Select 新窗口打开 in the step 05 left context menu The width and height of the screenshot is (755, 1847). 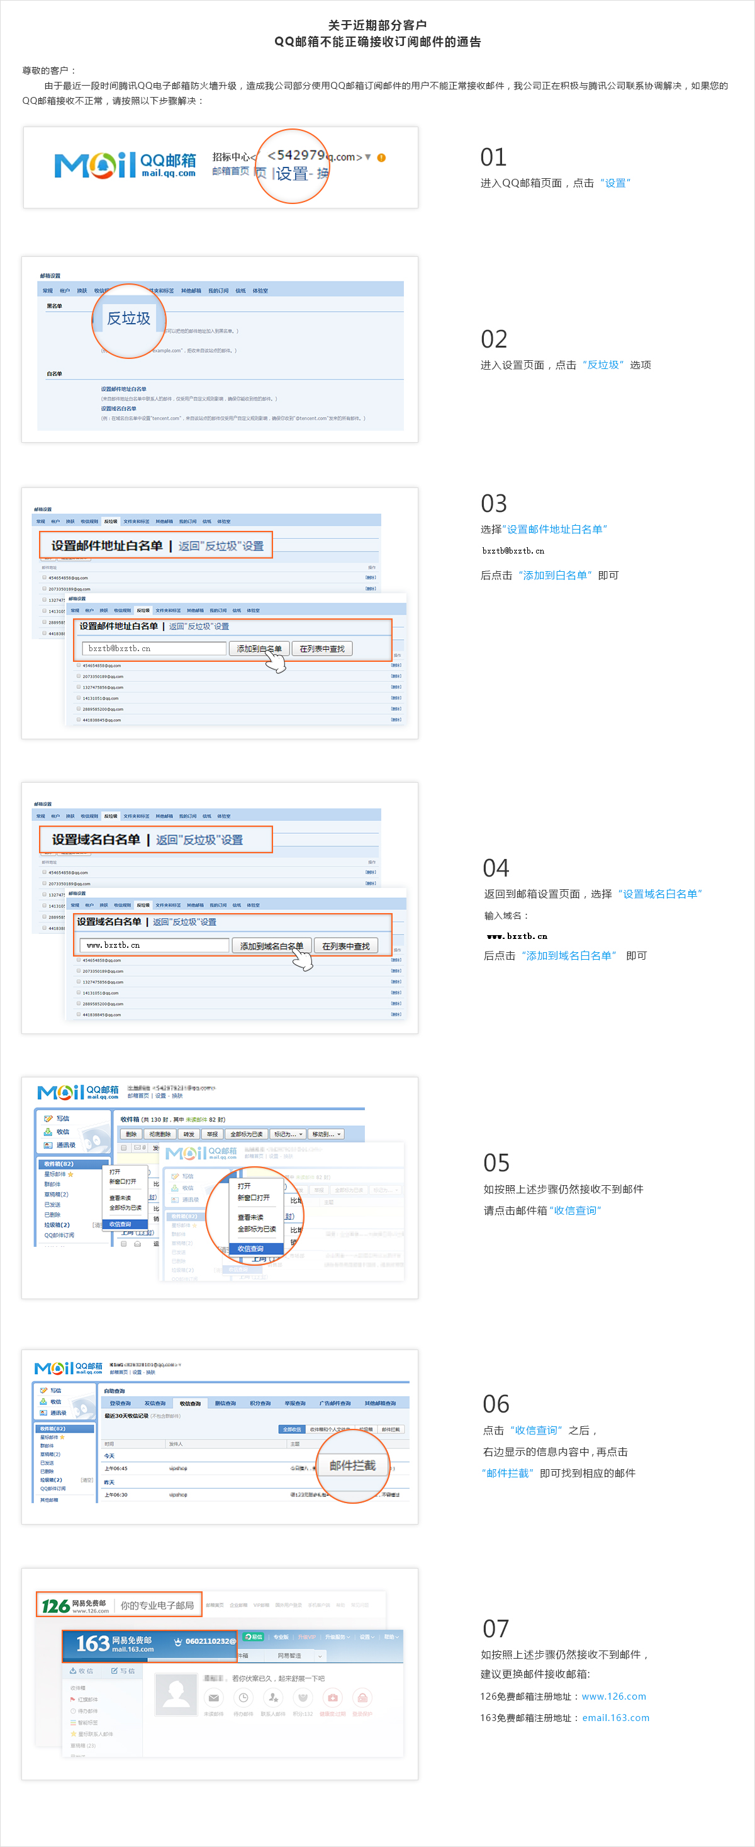point(123,1181)
